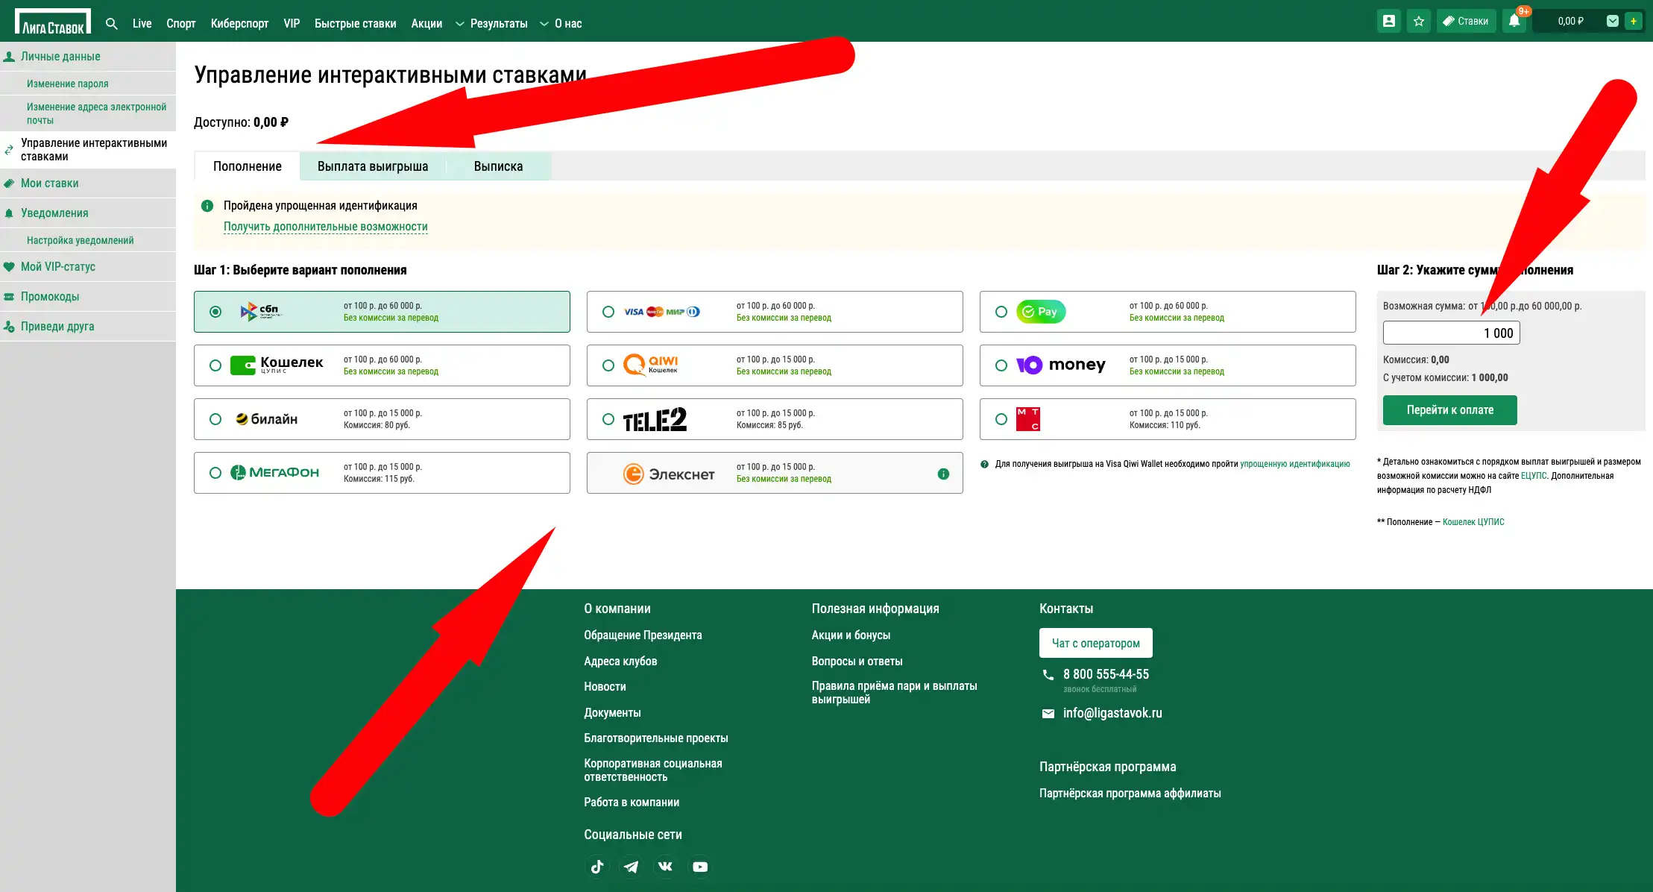Switch to Выписка tab
Image resolution: width=1653 pixels, height=892 pixels.
point(498,166)
